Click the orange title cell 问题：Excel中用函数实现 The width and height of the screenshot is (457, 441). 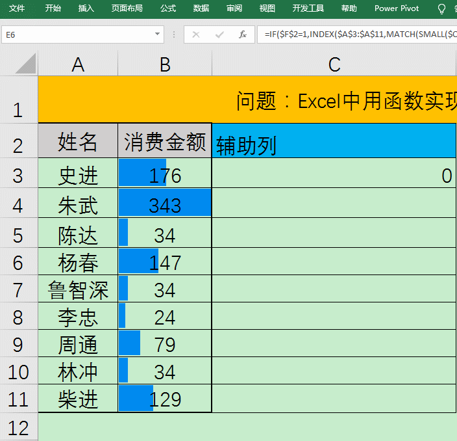247,100
